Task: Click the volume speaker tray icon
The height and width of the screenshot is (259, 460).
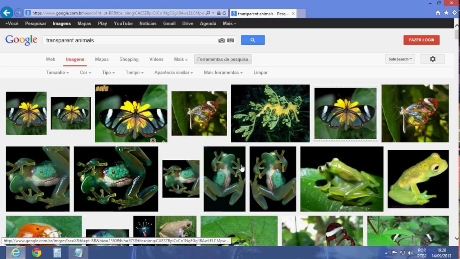Action: 410,253
